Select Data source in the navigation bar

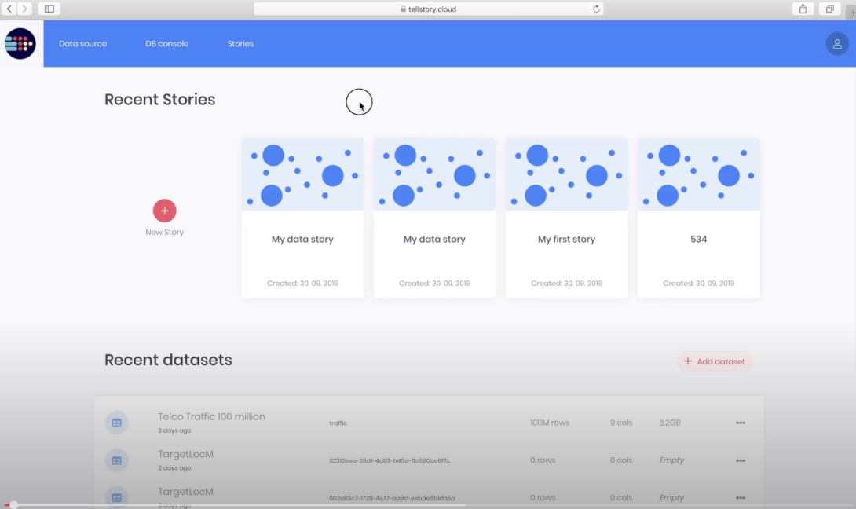(82, 43)
